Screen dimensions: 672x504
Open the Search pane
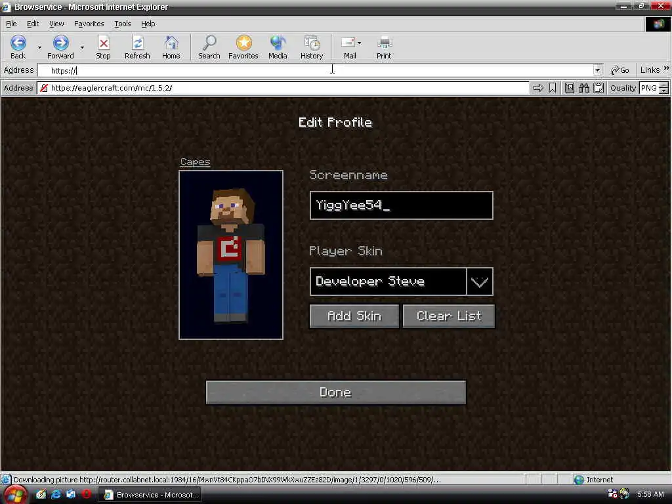click(x=209, y=47)
